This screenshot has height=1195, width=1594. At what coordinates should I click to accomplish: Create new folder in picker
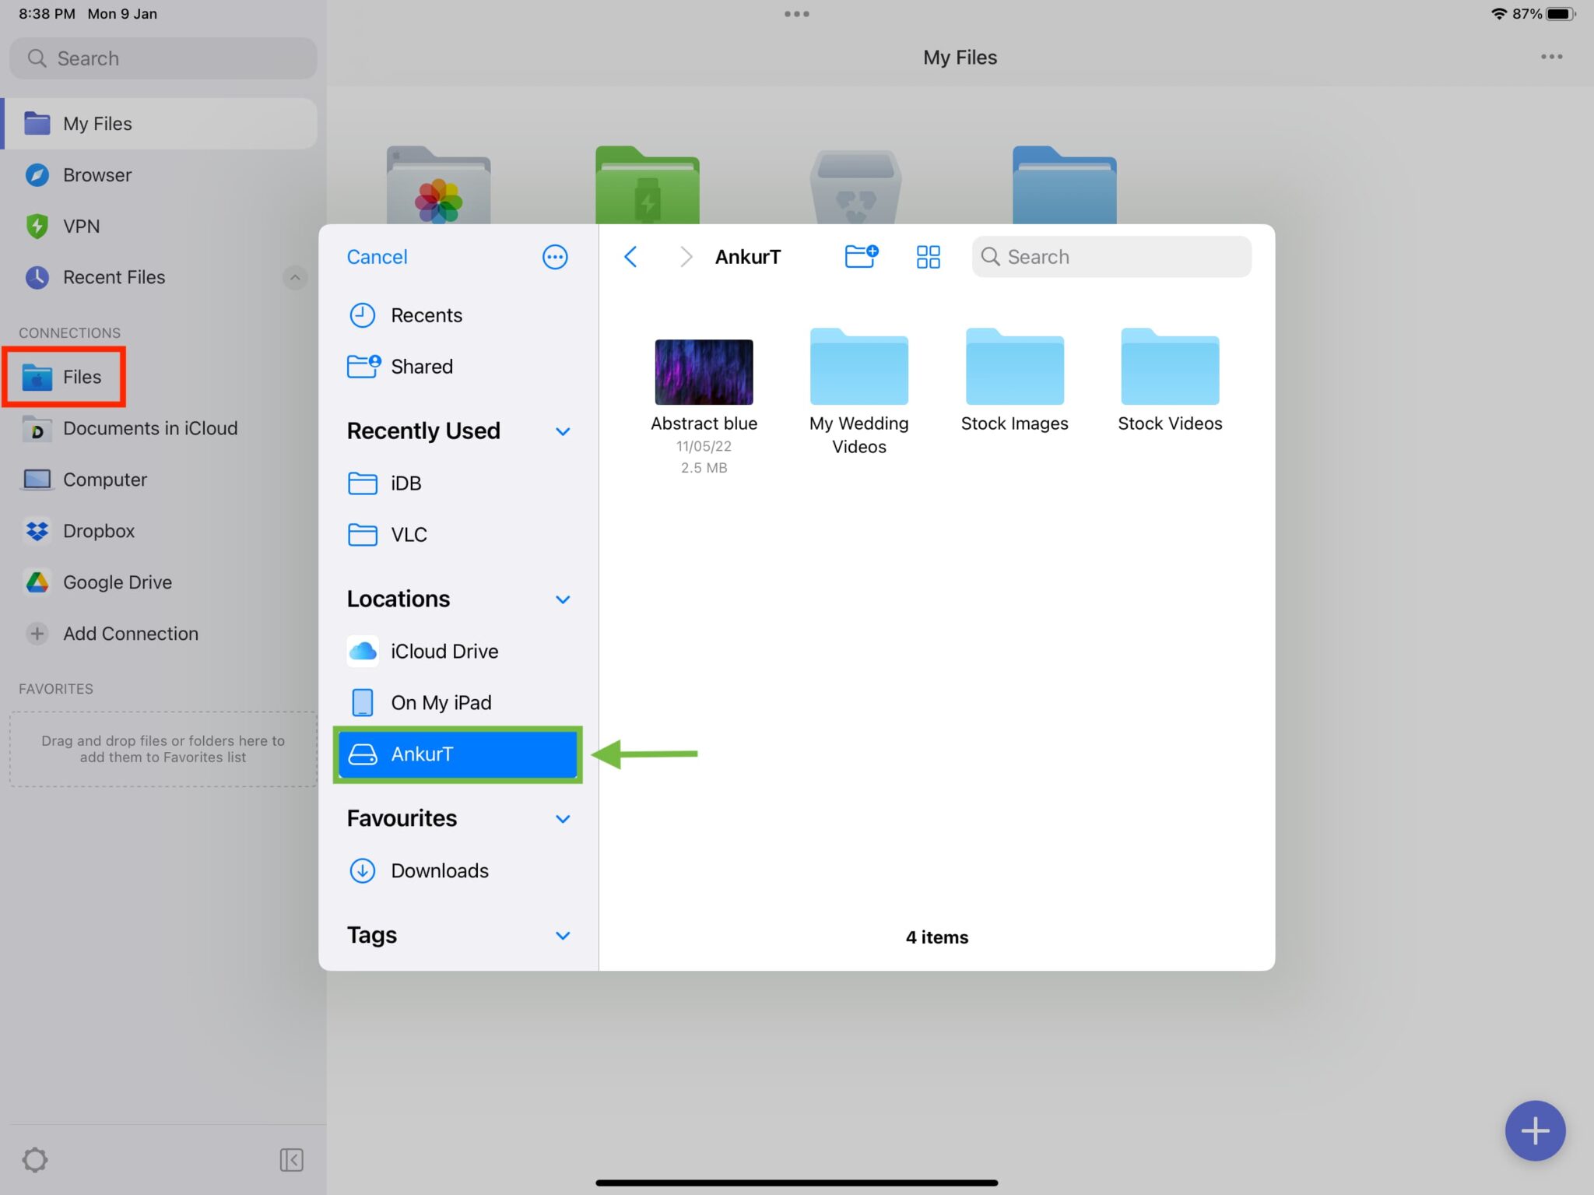(x=861, y=256)
